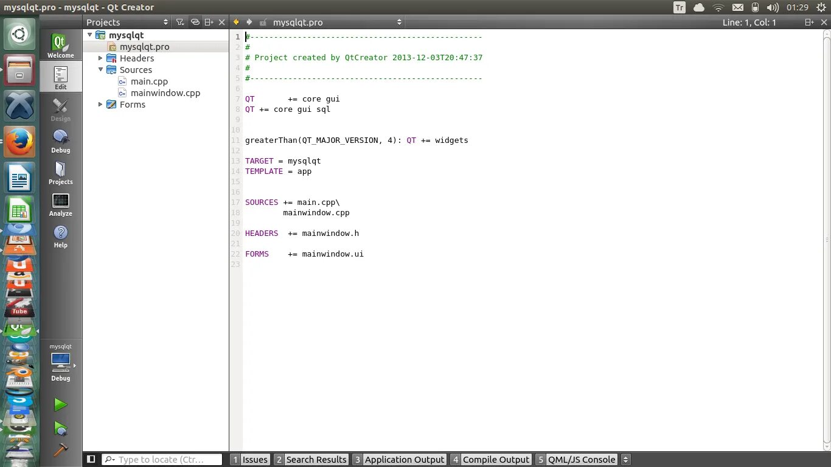
Task: Open the Search Results pane
Action: coord(311,460)
